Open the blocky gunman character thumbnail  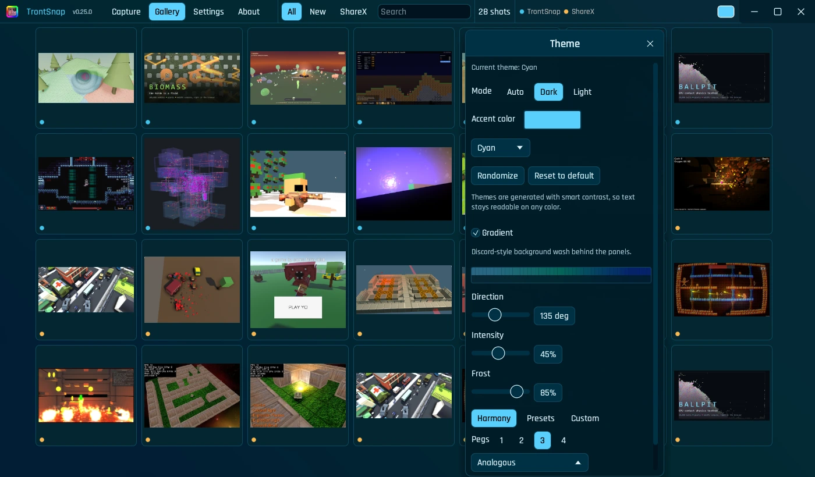click(298, 184)
